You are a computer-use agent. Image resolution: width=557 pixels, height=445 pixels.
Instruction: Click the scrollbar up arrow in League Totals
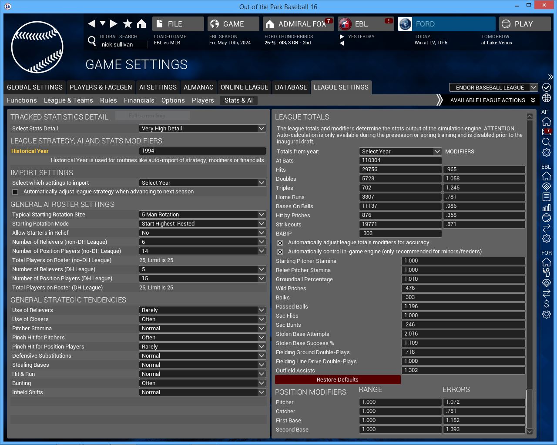529,116
